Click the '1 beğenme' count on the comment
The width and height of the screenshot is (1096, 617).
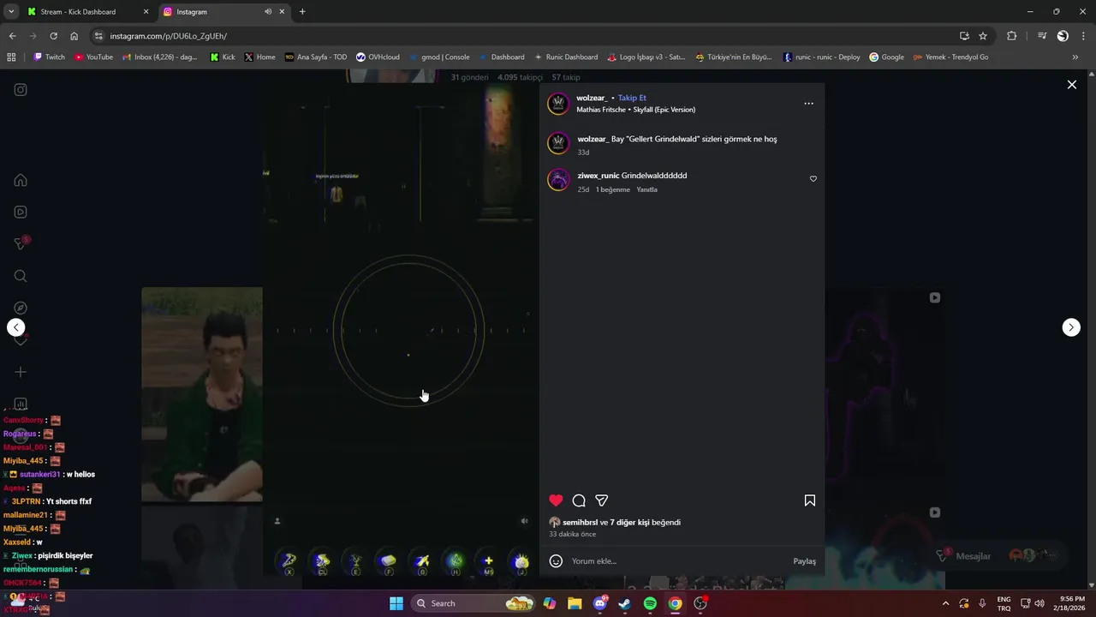(x=612, y=189)
